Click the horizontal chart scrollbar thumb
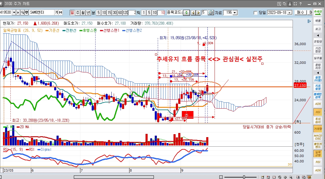The image size is (325, 179). pyautogui.click(x=114, y=177)
